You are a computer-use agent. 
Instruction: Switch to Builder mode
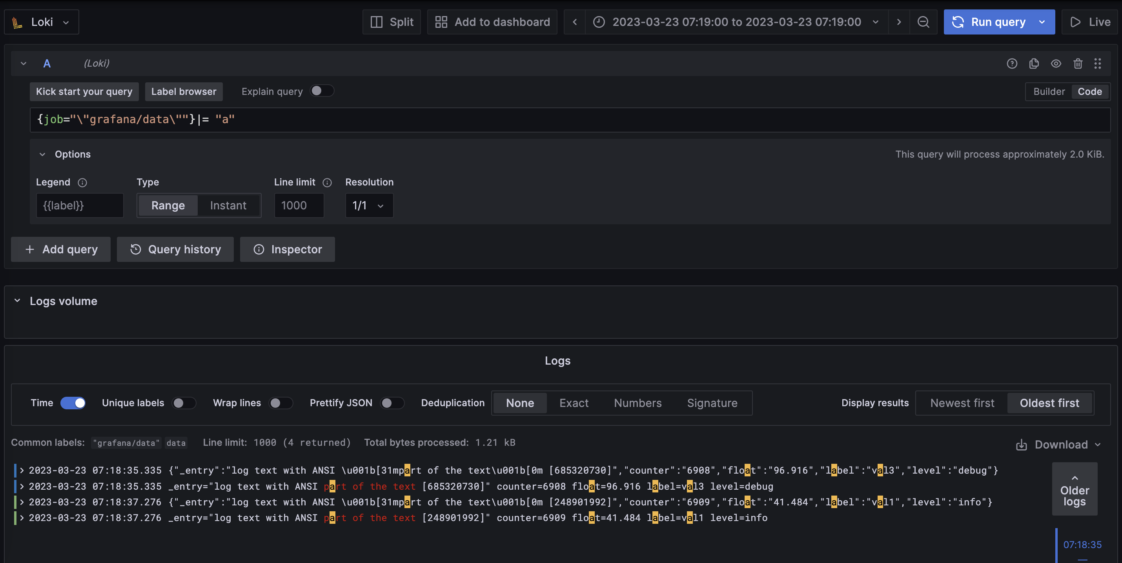coord(1049,91)
